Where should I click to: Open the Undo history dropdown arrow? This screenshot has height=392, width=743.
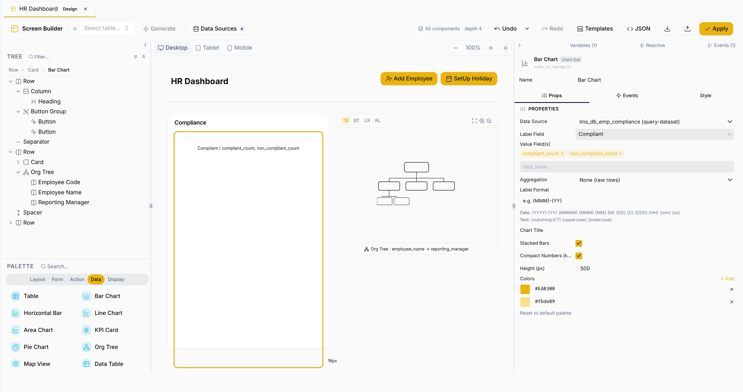coord(527,29)
